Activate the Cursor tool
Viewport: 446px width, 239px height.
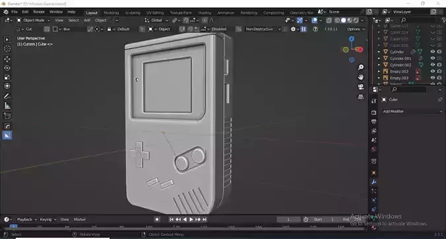click(7, 49)
